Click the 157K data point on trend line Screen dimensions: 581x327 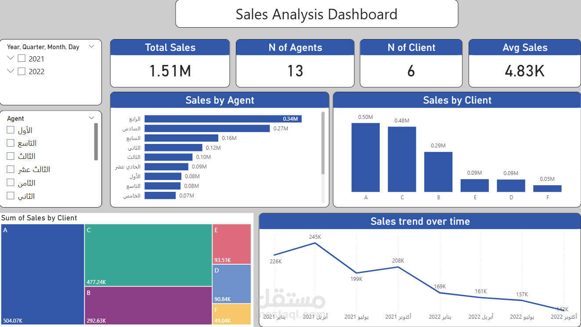522,300
